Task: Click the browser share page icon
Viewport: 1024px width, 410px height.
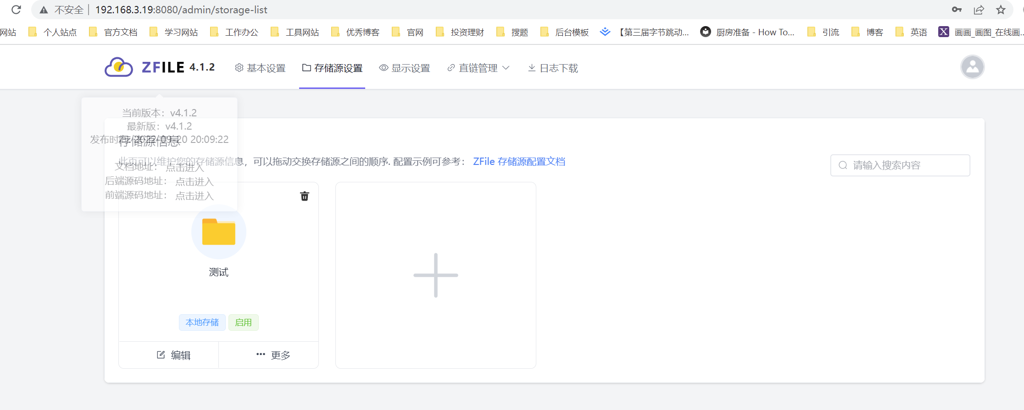Action: 979,10
